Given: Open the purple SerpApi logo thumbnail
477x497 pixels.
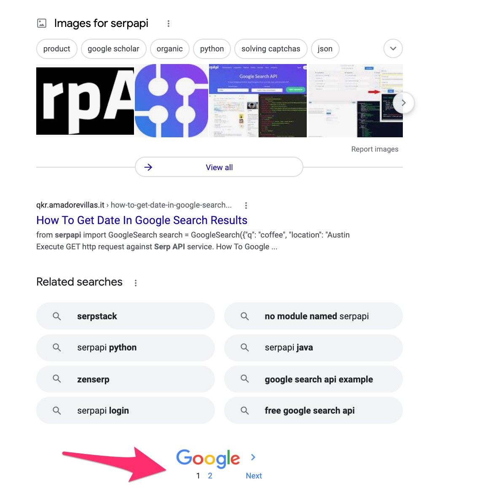Looking at the screenshot, I should coord(172,101).
